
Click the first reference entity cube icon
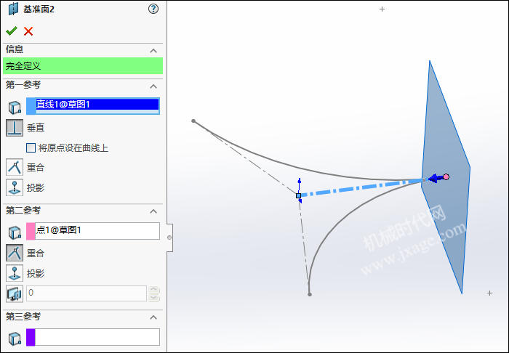pyautogui.click(x=15, y=107)
